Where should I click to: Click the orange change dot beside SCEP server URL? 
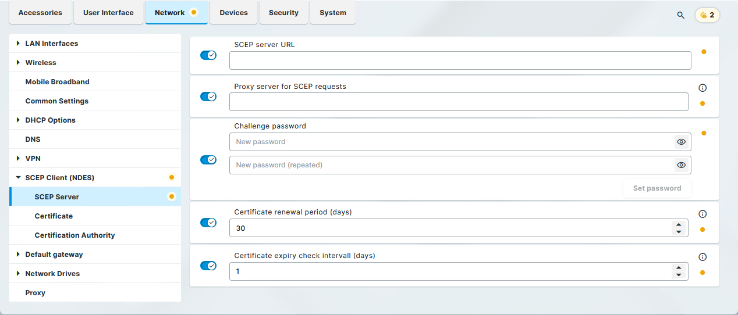(x=704, y=52)
